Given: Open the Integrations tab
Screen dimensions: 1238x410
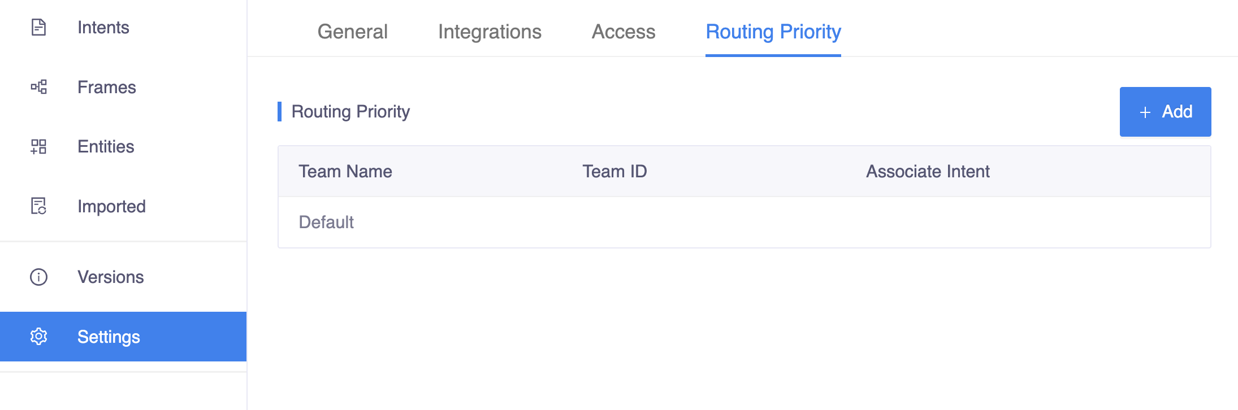Looking at the screenshot, I should [x=489, y=32].
